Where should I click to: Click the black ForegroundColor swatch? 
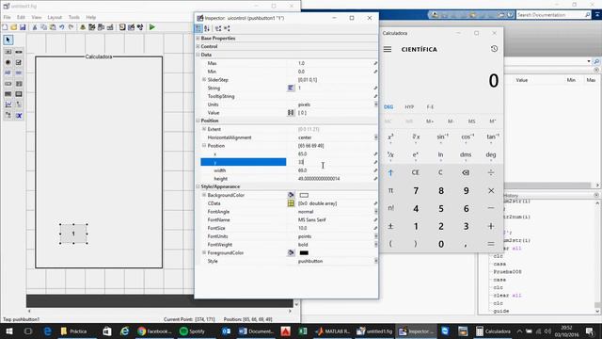(x=304, y=253)
